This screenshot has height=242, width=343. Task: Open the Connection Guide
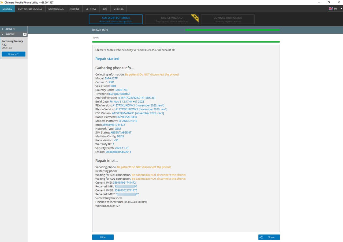228,19
